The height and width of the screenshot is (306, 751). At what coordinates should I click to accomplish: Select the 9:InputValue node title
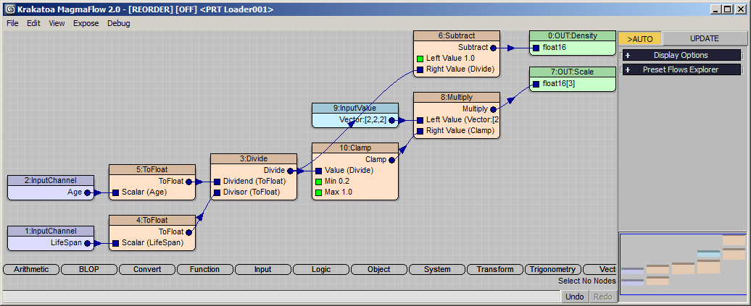355,108
